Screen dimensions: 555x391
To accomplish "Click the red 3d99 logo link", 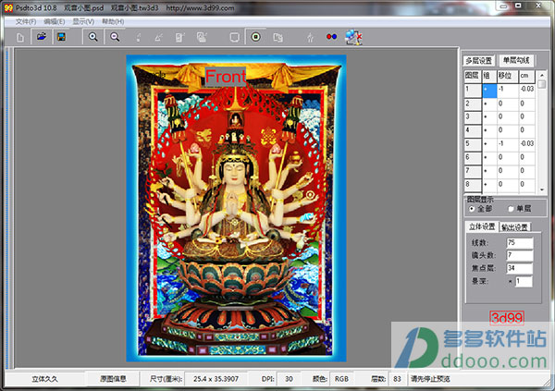I will pyautogui.click(x=507, y=318).
